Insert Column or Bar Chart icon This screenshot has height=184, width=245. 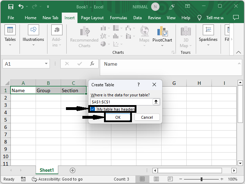tap(103, 28)
